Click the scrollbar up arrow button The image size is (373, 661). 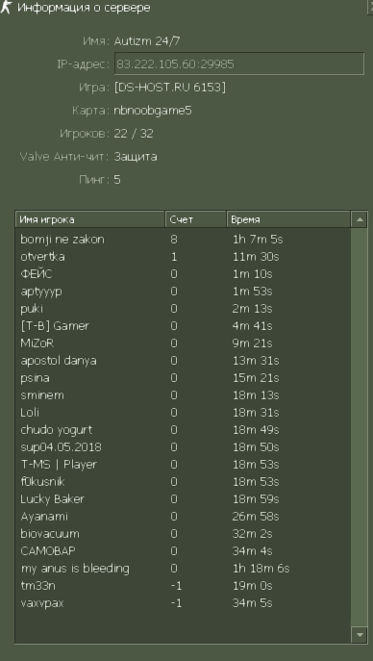coord(360,219)
